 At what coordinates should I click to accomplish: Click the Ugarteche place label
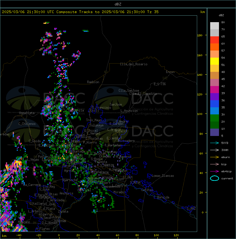pyautogui.click(x=70, y=180)
